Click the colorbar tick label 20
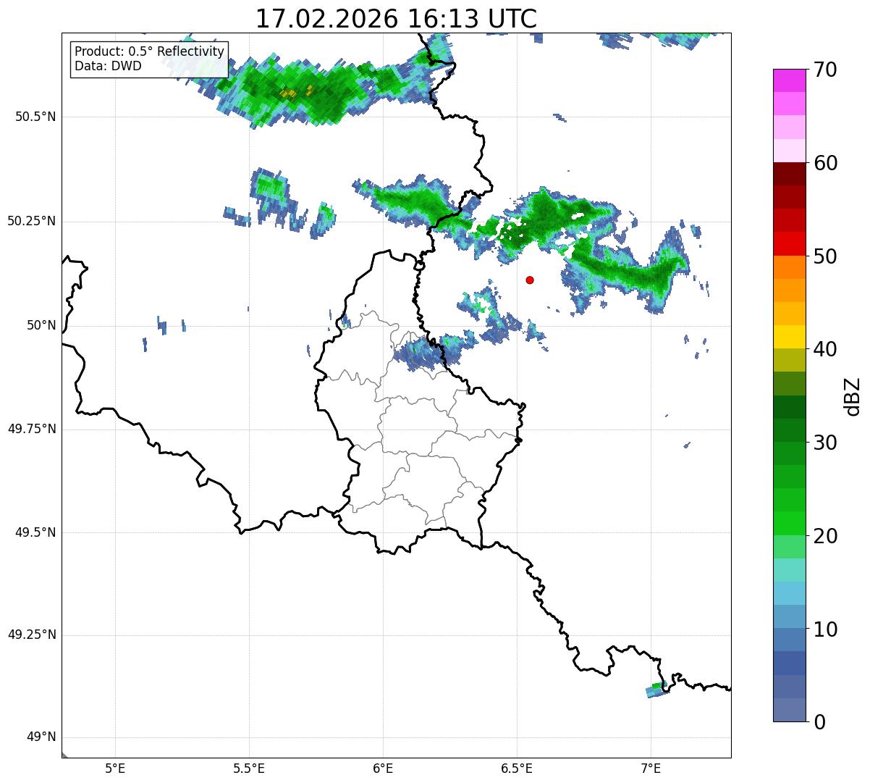 (x=826, y=536)
